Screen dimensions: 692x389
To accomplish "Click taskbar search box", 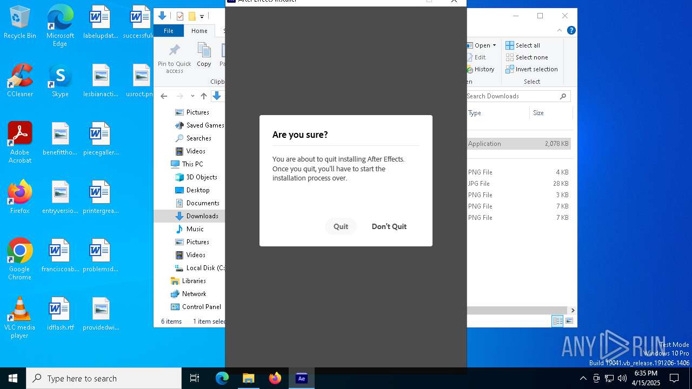I will (x=104, y=378).
